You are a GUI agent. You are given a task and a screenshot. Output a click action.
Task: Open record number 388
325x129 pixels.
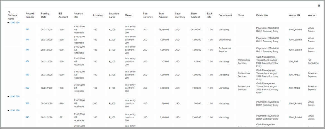[x=27, y=103]
